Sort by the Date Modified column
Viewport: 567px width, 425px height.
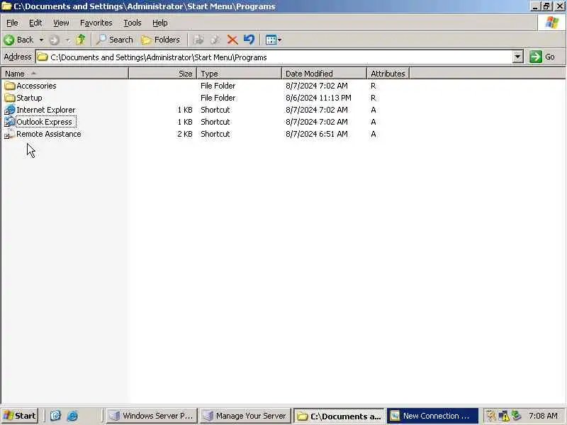click(x=324, y=74)
